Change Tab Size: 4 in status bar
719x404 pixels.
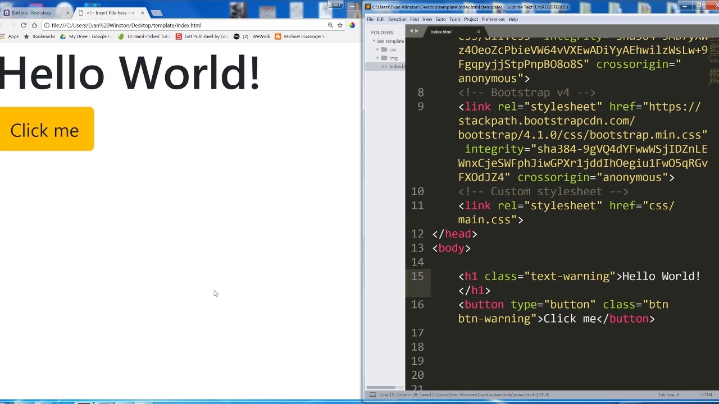[668, 395]
